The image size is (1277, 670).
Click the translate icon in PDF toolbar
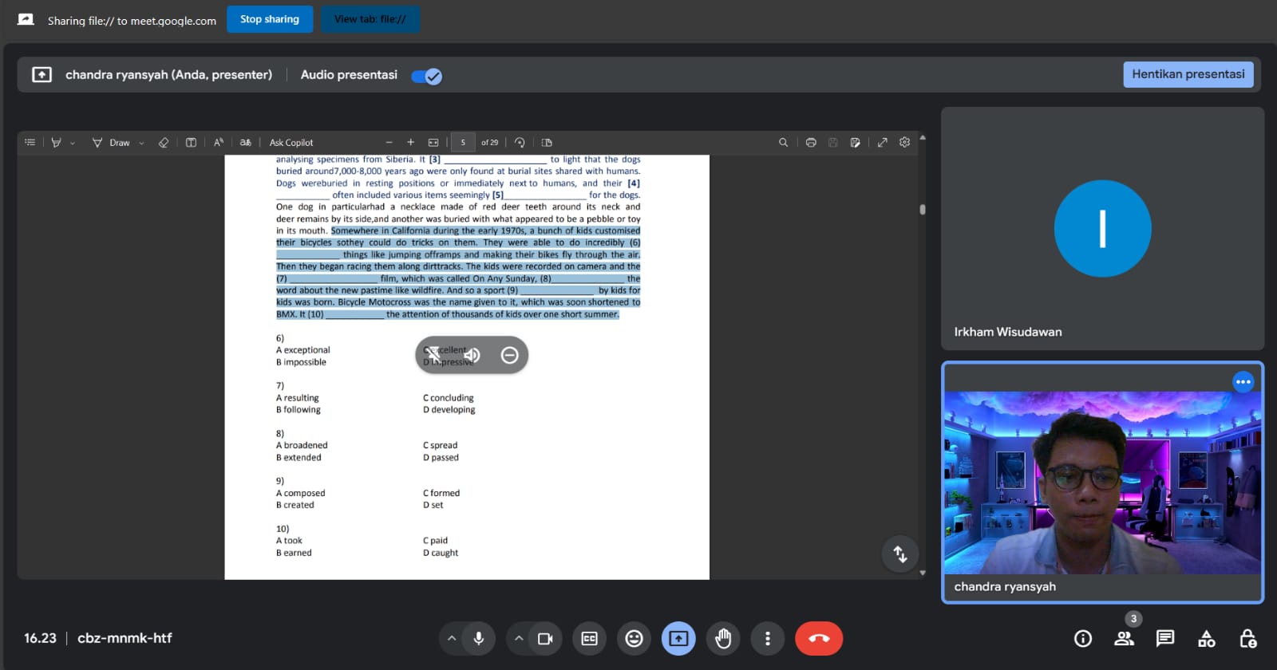[245, 142]
